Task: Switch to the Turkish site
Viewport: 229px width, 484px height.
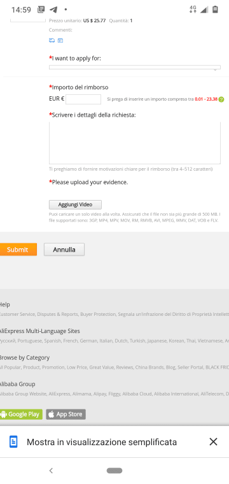Action: 137,341
